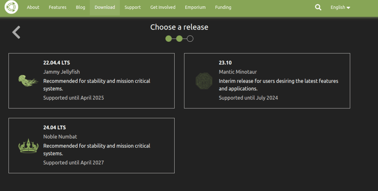Choose the 22.04.4 LTS release title
The image size is (378, 191).
tap(56, 63)
